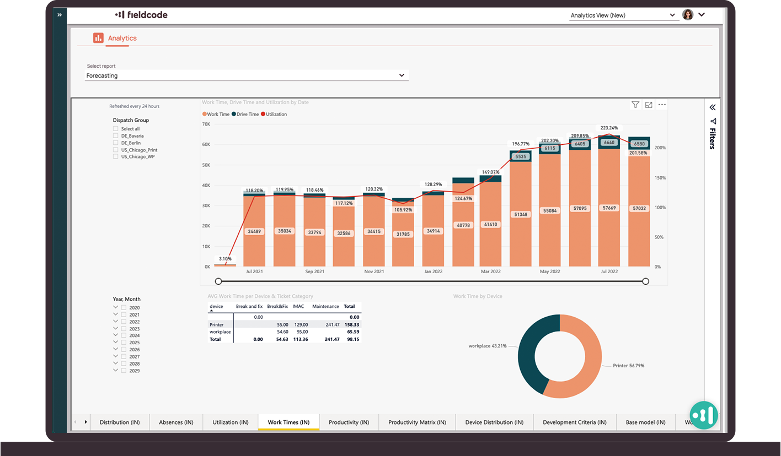Expand the 2025 year node

tap(116, 343)
